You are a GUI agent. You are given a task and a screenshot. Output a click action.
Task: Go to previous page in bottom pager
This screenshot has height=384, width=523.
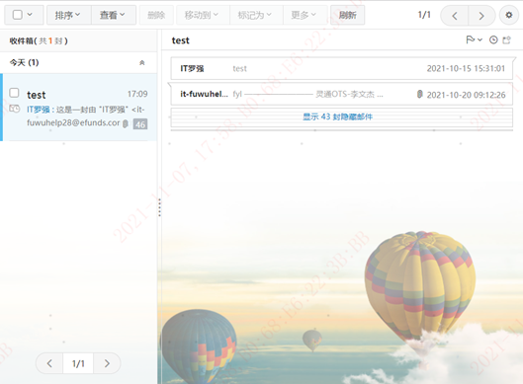(x=49, y=363)
